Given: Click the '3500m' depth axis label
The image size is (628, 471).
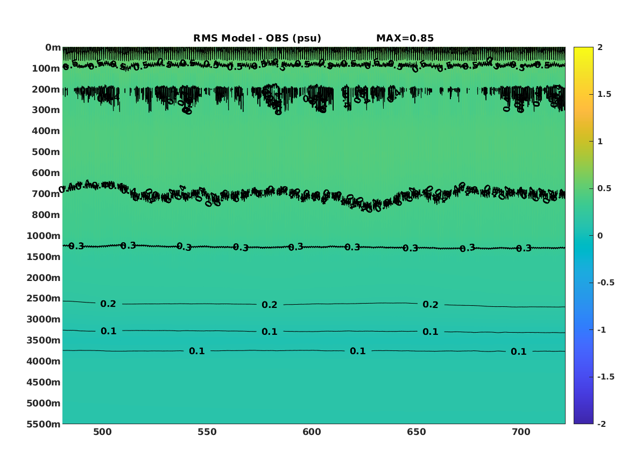Looking at the screenshot, I should 44,340.
